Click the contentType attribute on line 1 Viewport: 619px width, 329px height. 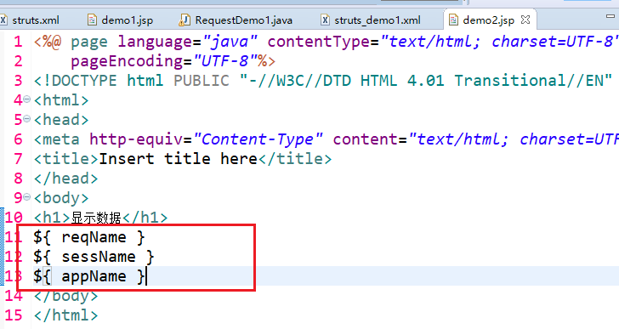click(319, 42)
